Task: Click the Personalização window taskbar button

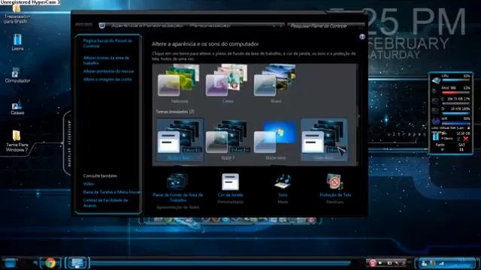Action: coord(77,262)
